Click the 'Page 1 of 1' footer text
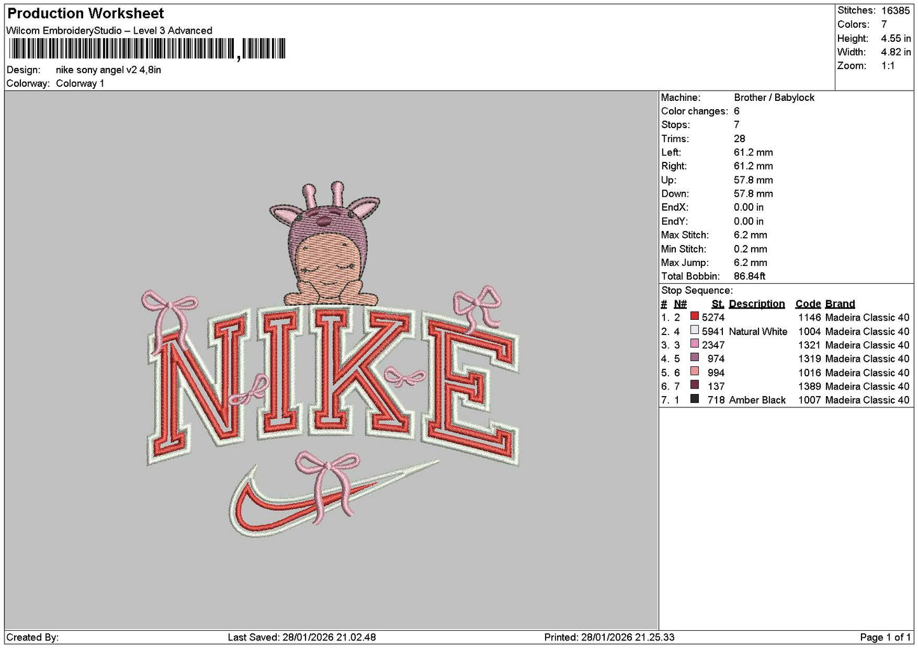The width and height of the screenshot is (918, 648). (885, 637)
